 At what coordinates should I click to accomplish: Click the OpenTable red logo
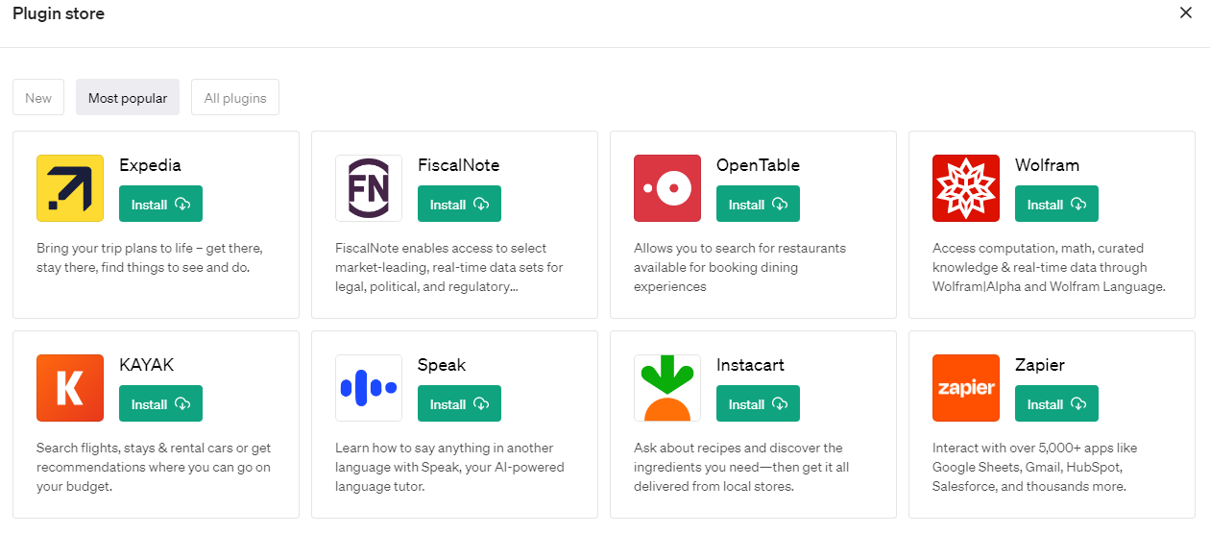pyautogui.click(x=667, y=188)
